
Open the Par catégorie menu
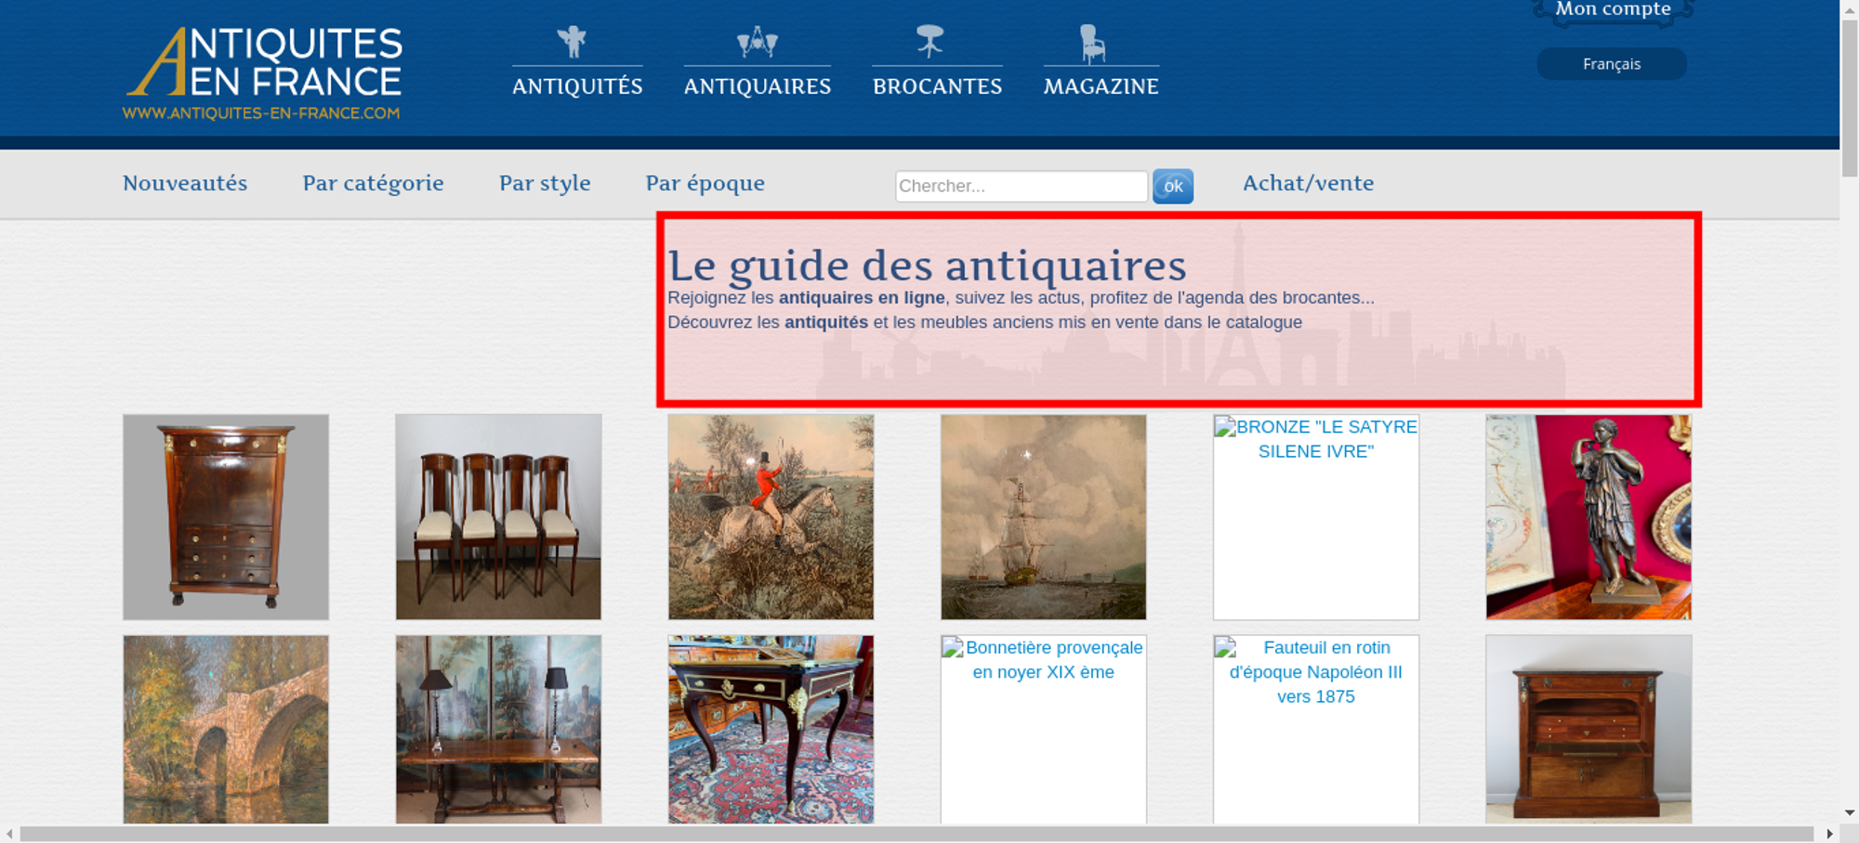click(373, 184)
